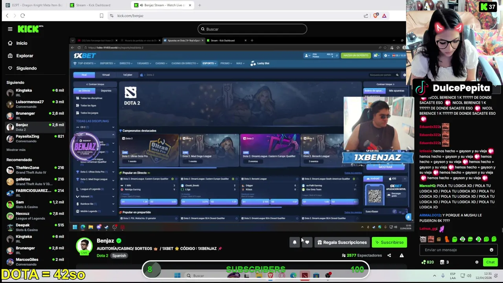503x283 pixels.
Task: Close the Benjaz Stream tab
Action: pos(190,5)
